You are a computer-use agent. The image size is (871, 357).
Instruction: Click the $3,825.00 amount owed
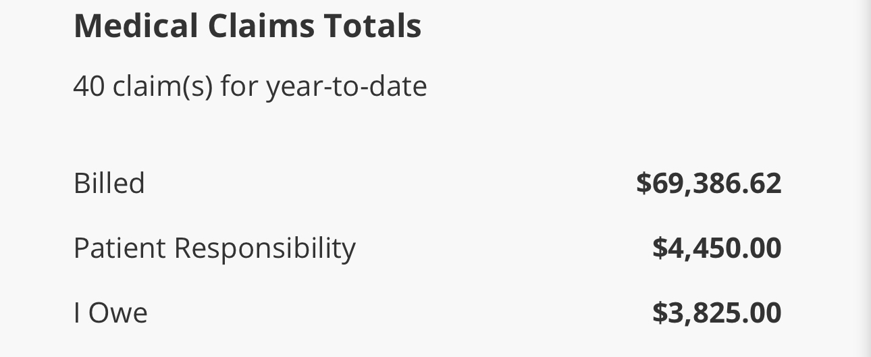[716, 313]
